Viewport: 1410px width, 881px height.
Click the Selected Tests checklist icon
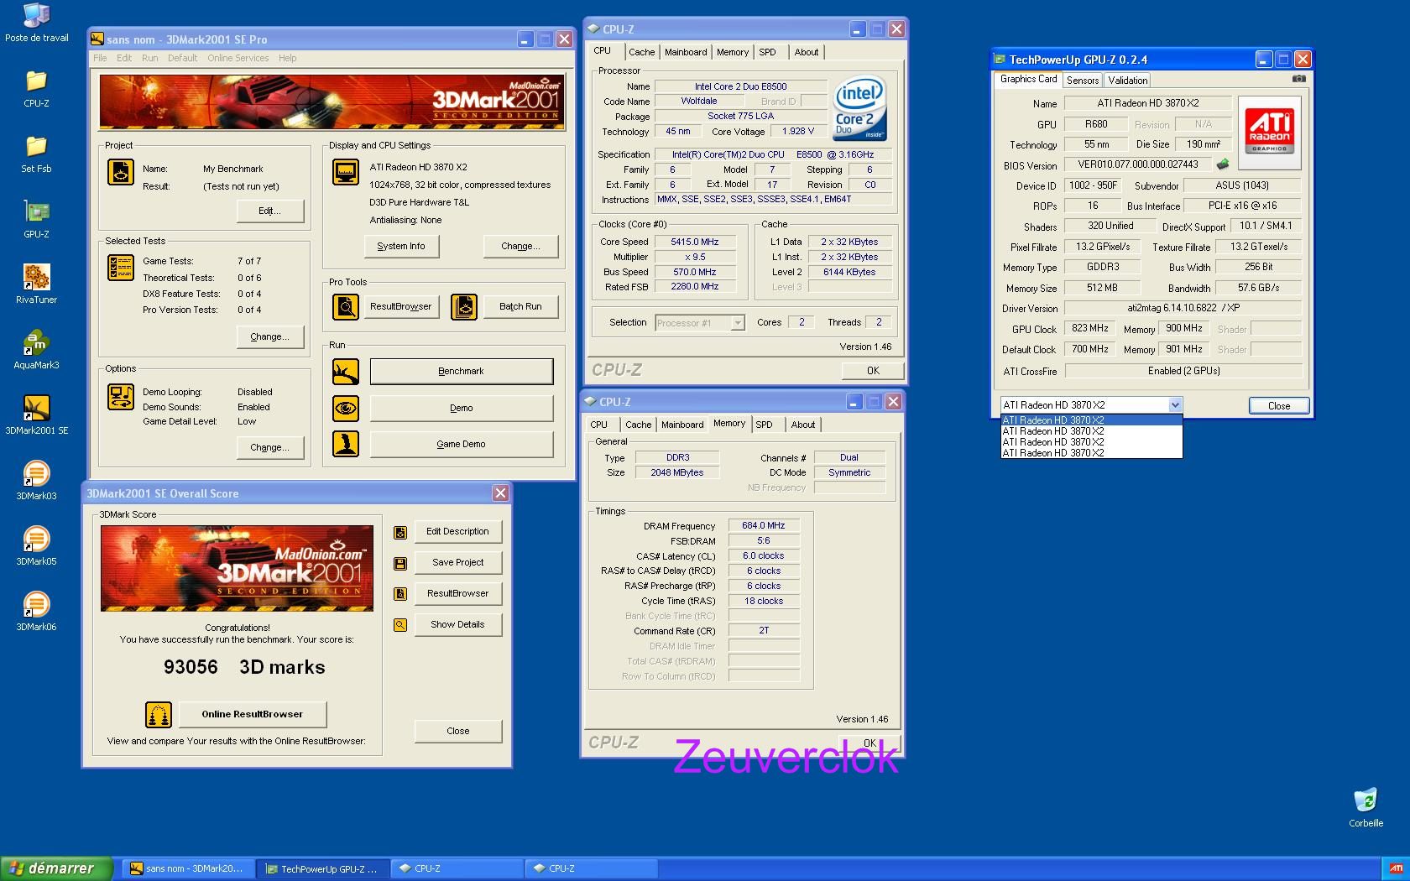pos(121,268)
